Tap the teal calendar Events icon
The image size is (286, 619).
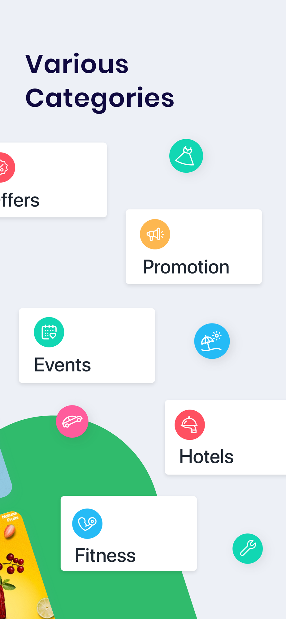point(49,332)
